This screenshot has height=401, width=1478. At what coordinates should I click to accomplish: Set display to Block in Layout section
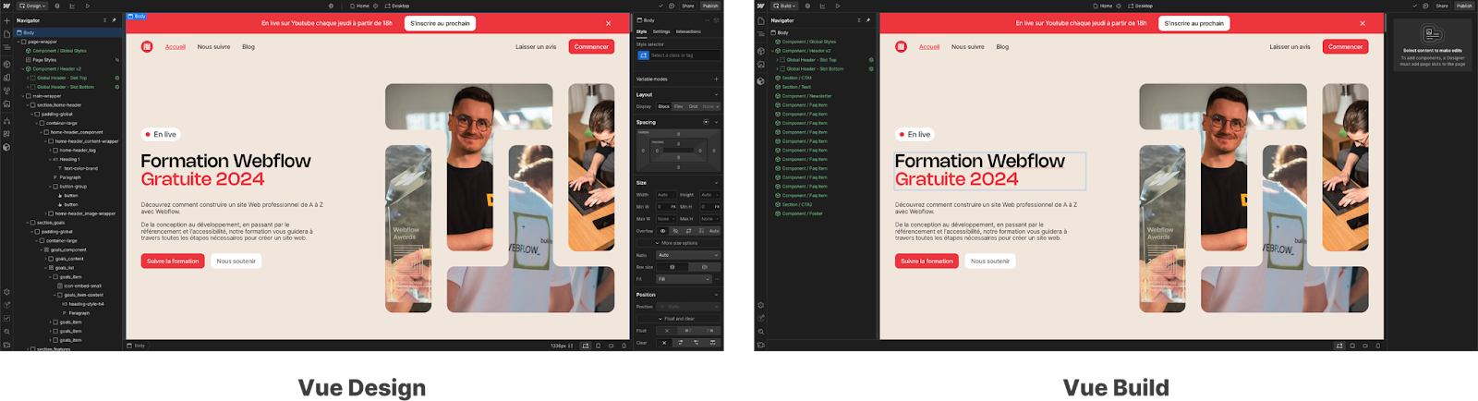pyautogui.click(x=664, y=106)
